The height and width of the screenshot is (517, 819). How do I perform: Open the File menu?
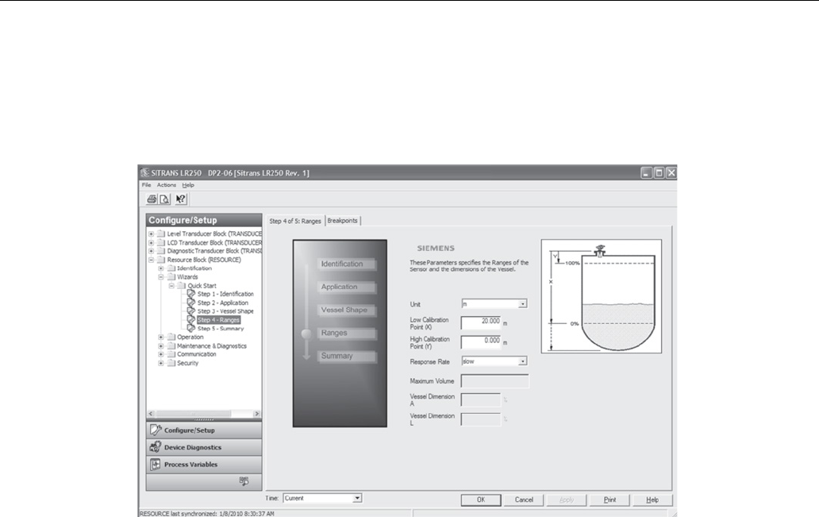click(146, 185)
